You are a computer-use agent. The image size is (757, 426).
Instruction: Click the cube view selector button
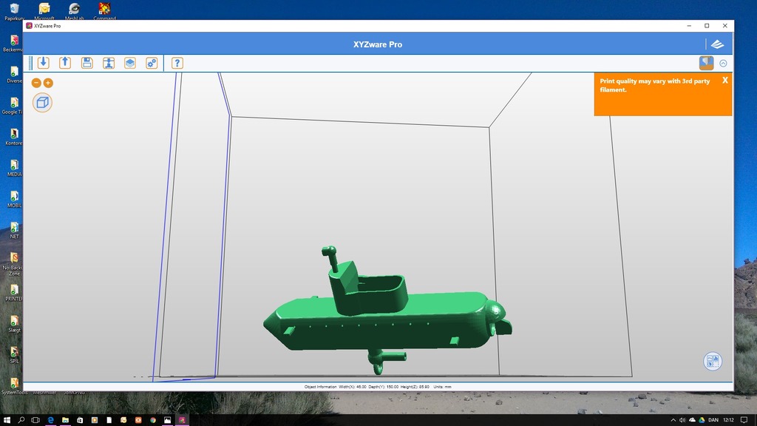tap(42, 102)
